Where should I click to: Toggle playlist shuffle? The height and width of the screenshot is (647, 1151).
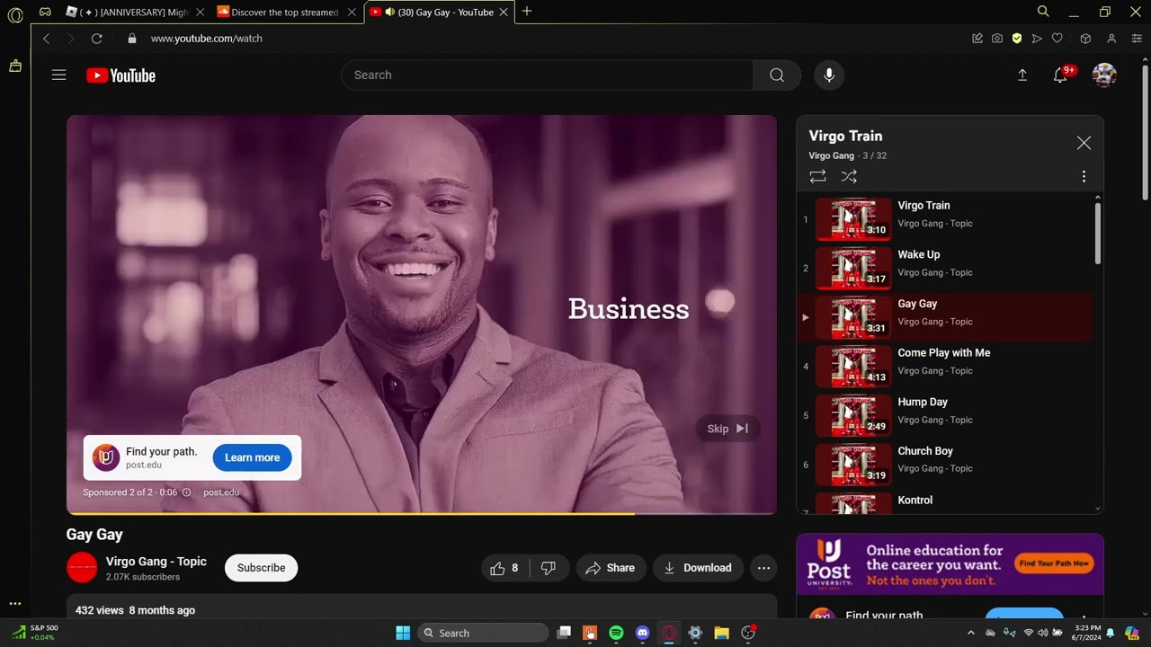(849, 177)
